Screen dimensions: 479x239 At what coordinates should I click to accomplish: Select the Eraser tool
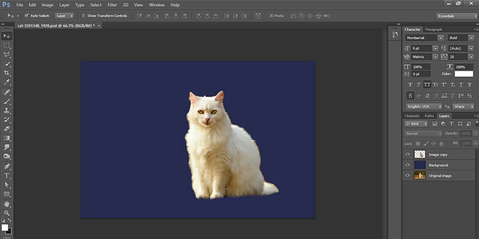pyautogui.click(x=7, y=128)
